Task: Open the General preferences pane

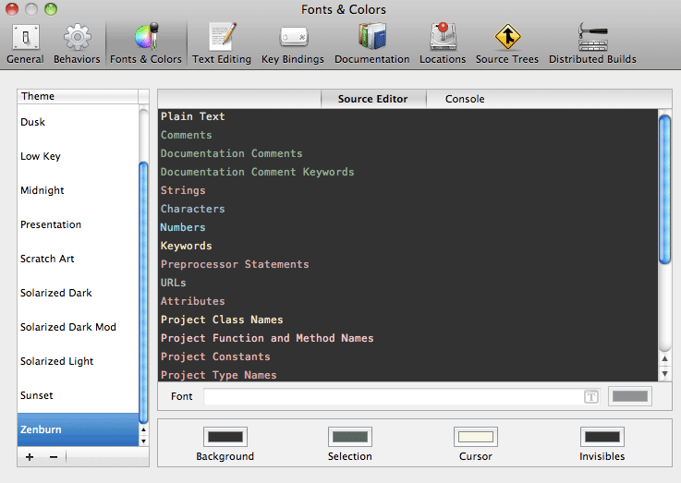Action: [x=25, y=43]
